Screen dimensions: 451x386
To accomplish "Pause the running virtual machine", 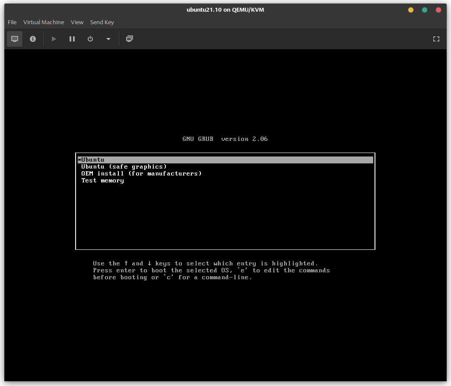I will (x=72, y=39).
